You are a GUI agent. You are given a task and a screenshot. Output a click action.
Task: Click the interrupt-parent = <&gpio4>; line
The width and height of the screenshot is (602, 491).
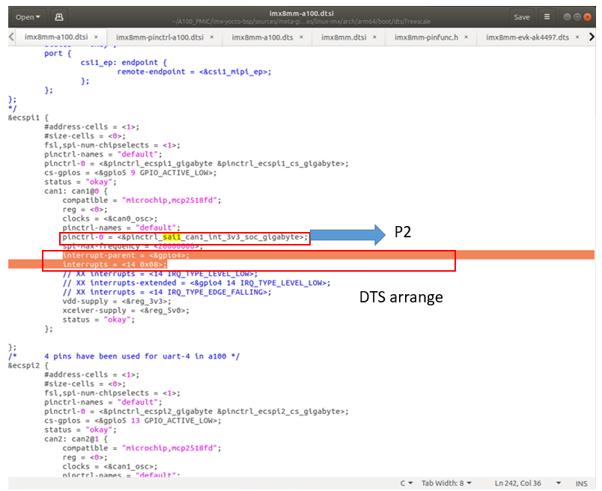pyautogui.click(x=126, y=255)
